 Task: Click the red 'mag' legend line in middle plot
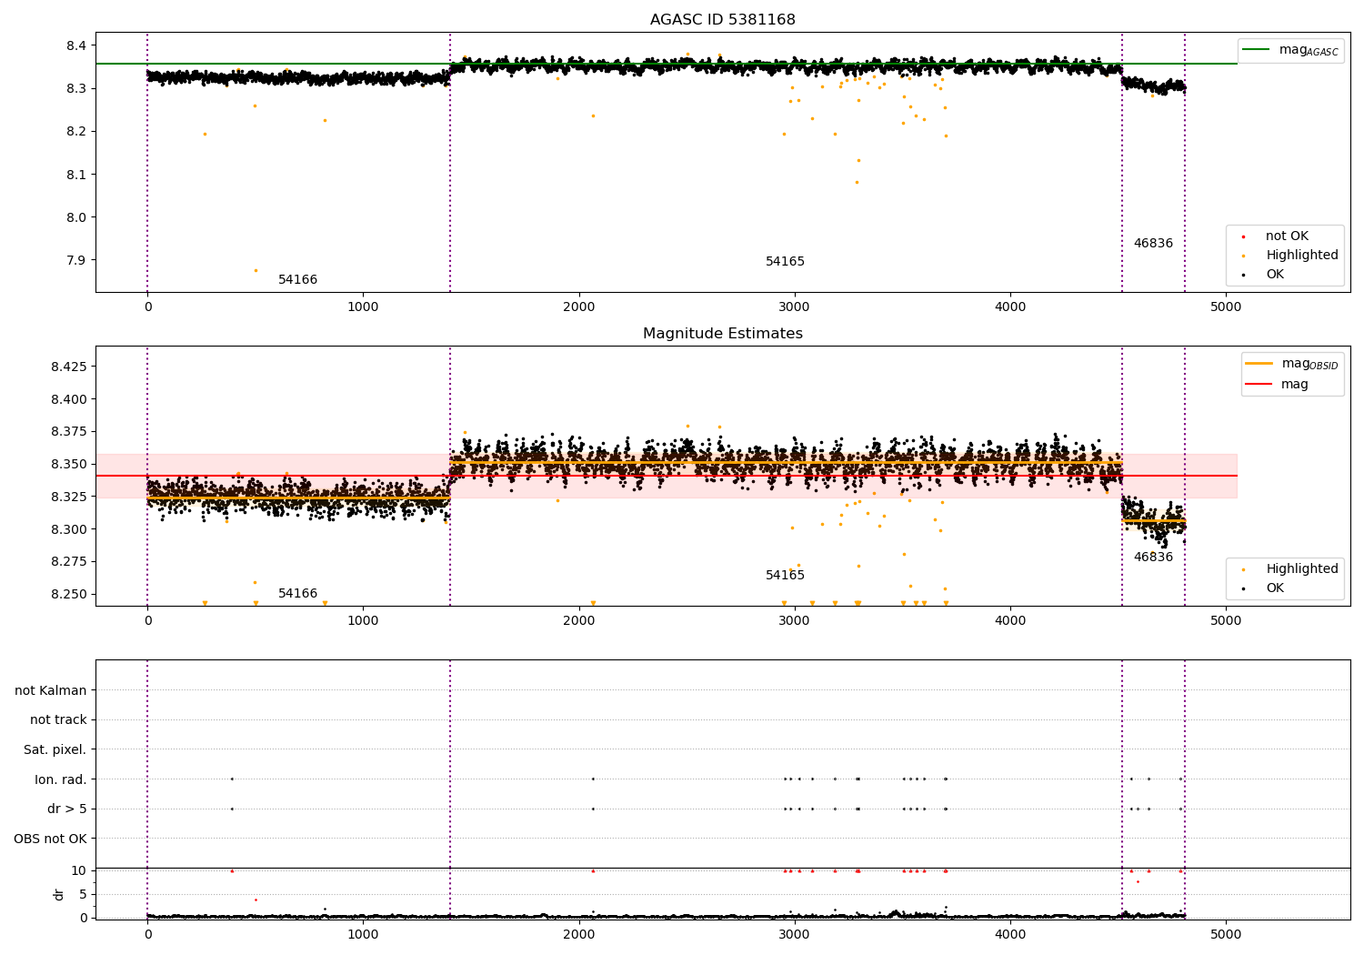click(x=1259, y=384)
